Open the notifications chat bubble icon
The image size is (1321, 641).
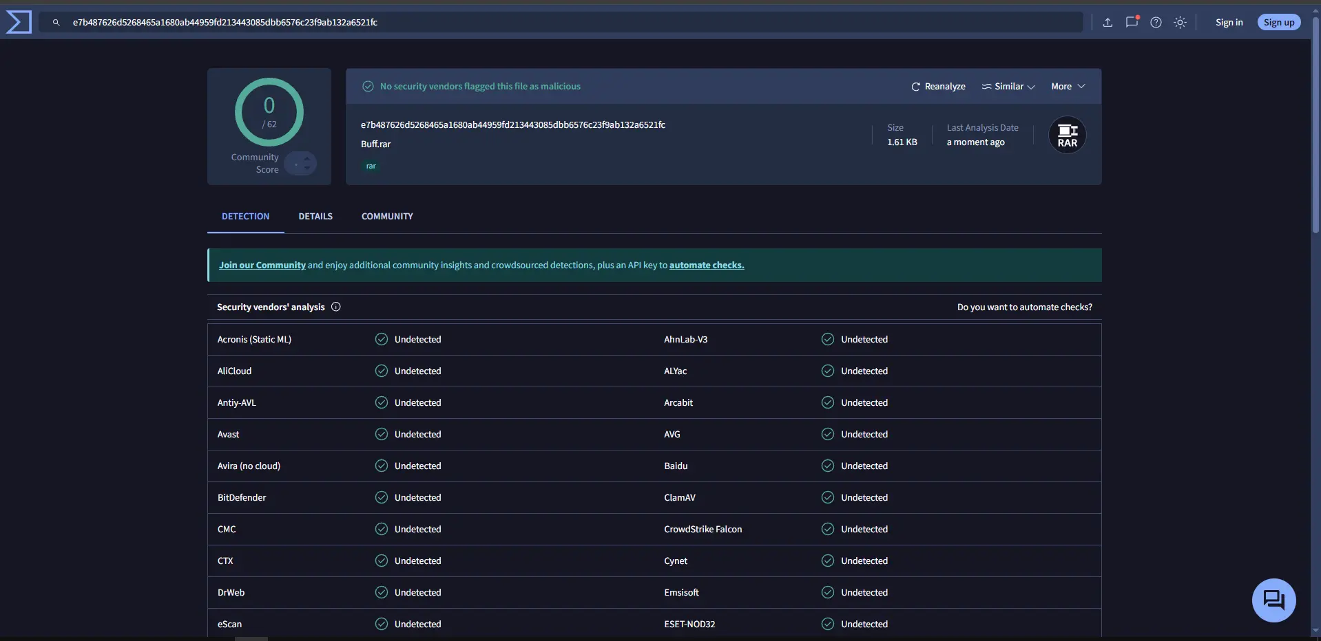pos(1132,22)
